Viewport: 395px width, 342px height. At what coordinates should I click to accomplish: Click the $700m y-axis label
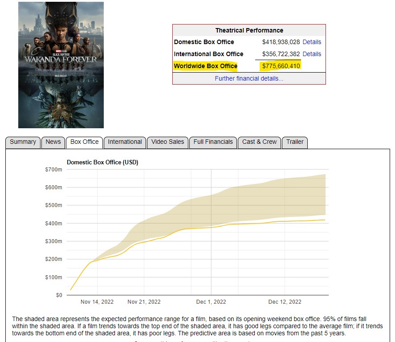tap(53, 170)
